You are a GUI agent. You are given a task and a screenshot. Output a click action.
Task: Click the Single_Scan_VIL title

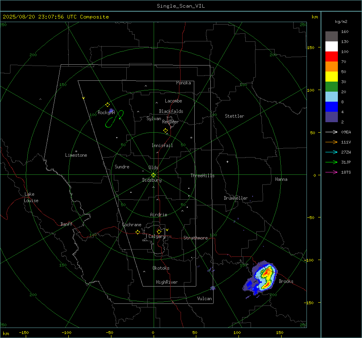[181, 6]
